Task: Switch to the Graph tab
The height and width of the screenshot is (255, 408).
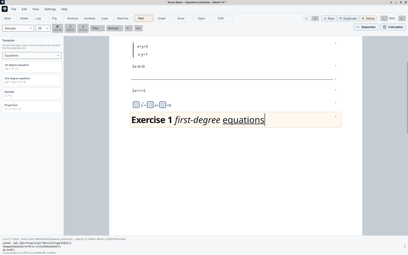Action: 164,18
